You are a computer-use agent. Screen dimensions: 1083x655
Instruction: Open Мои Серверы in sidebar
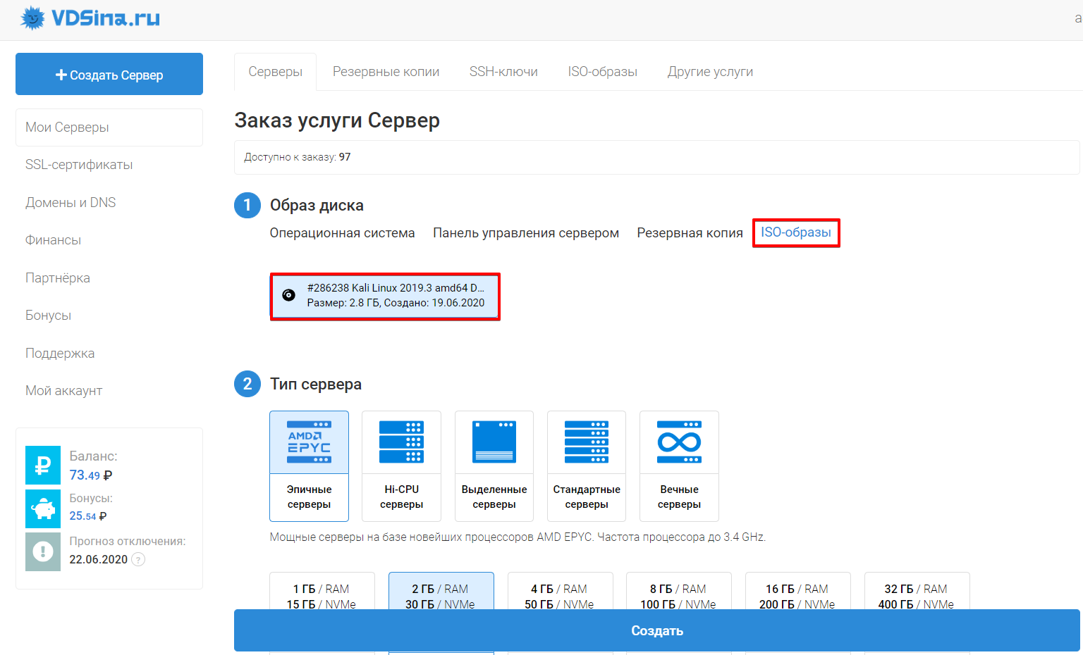click(x=109, y=127)
